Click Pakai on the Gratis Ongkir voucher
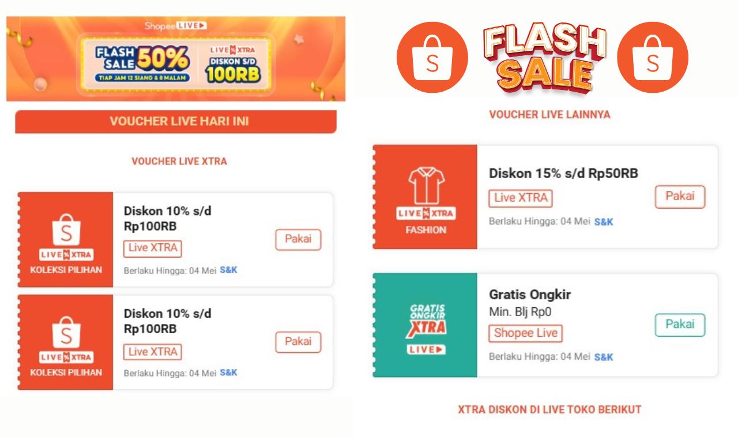The image size is (738, 437). [680, 325]
